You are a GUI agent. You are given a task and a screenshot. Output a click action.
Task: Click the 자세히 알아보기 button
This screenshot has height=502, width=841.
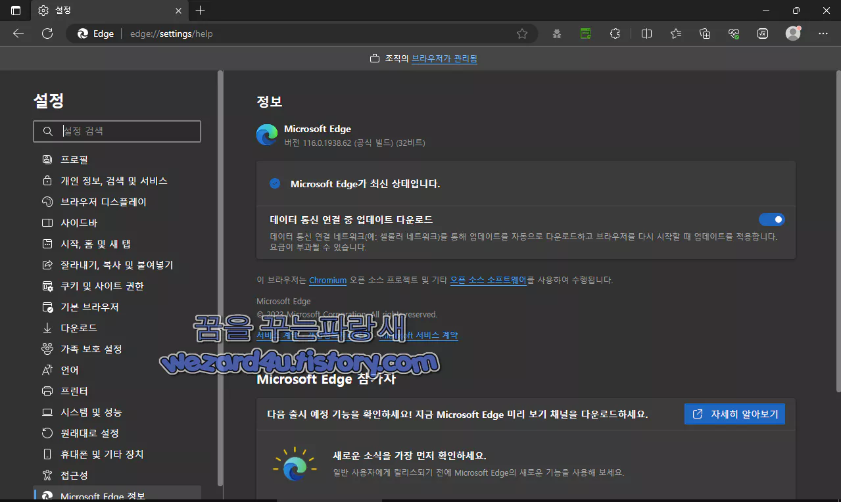coord(734,413)
